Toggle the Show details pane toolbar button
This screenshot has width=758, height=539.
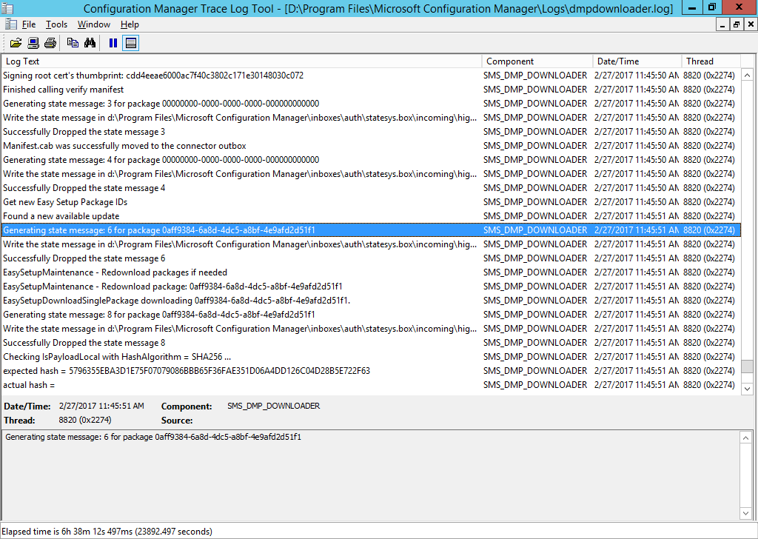pos(130,43)
